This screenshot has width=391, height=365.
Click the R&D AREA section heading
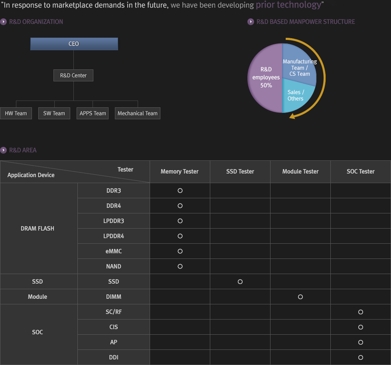coord(23,150)
